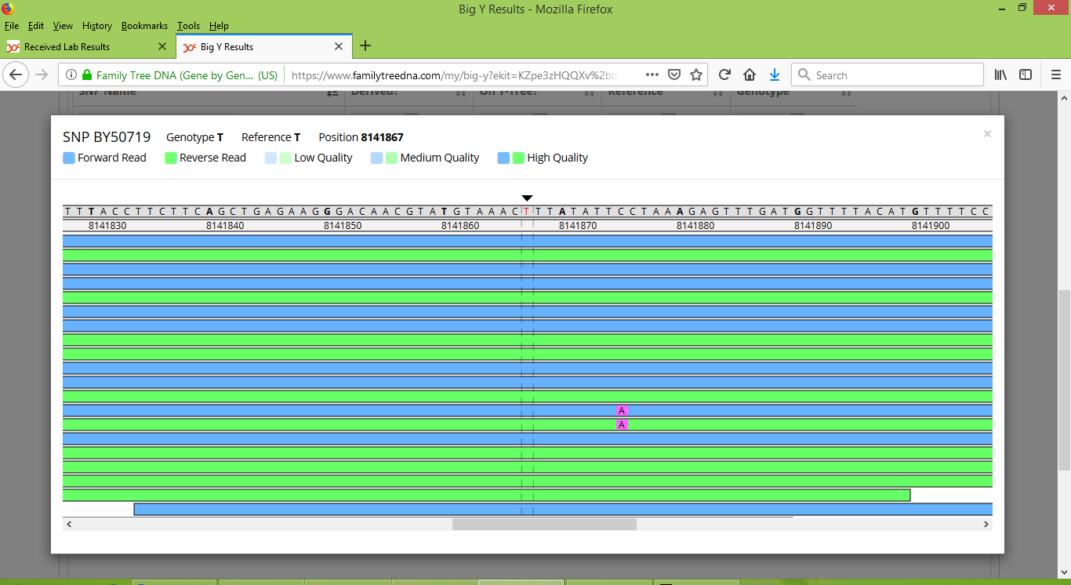Click the Position 8141867 text

point(361,137)
